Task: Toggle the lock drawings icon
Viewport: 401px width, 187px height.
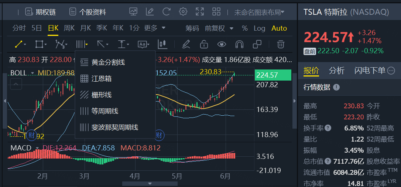Action: coord(204,44)
